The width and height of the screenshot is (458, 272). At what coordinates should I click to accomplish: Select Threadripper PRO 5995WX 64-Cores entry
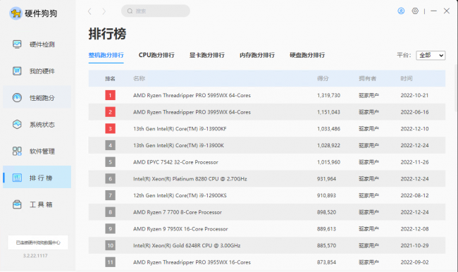[267, 95]
